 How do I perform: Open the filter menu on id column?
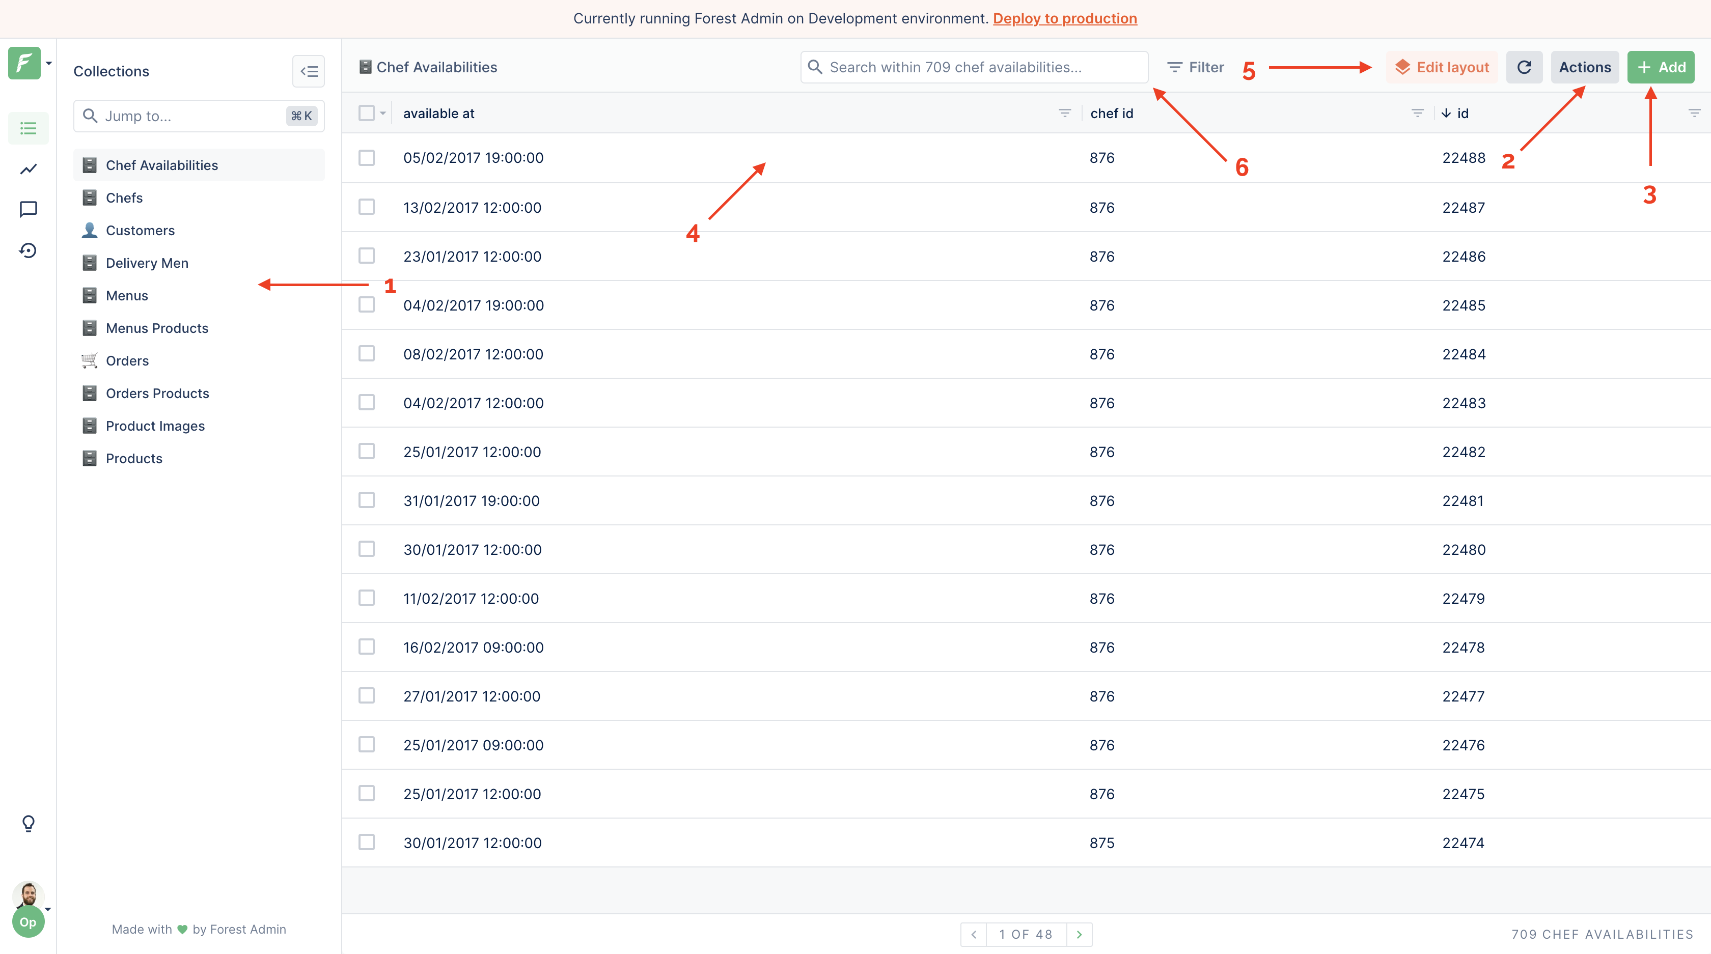tap(1696, 113)
